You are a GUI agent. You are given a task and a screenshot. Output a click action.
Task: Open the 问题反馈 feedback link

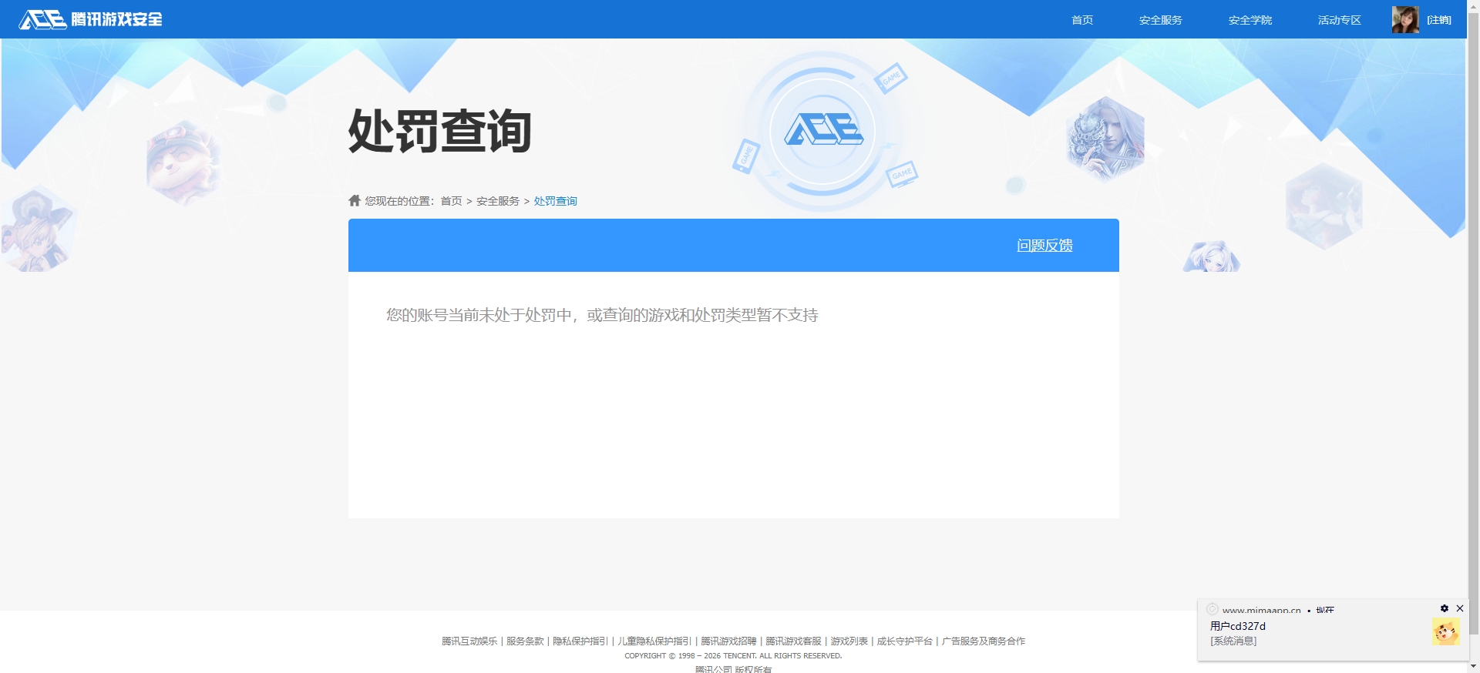1044,245
